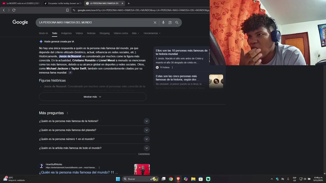Open the Shopping search tab
Screen dimensions: 326x183
tap(104, 33)
